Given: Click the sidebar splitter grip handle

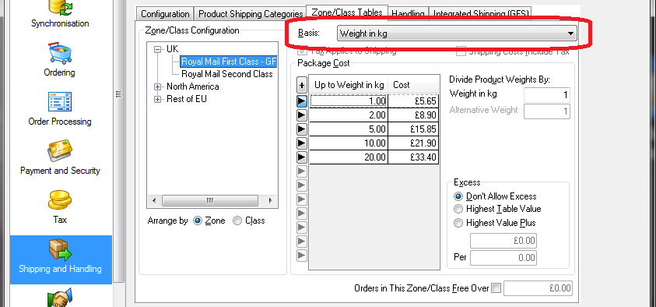Looking at the screenshot, I should click(118, 94).
